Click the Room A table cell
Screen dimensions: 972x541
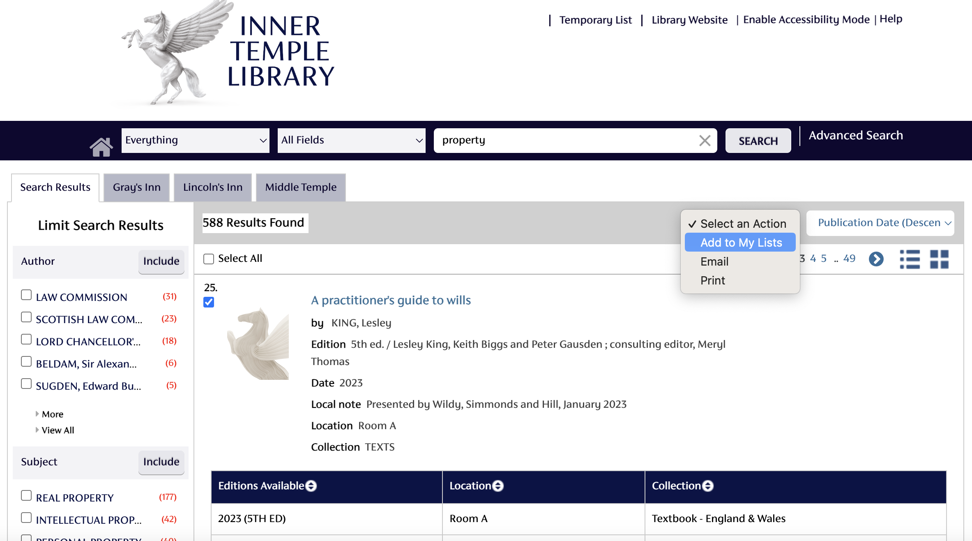[544, 519]
